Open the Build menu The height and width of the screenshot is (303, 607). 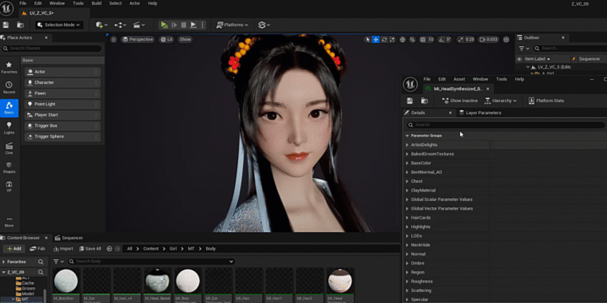[97, 3]
